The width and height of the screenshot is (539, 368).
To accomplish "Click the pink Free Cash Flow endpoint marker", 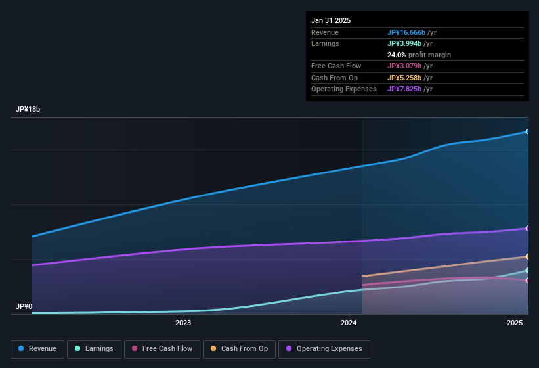I will coord(528,281).
